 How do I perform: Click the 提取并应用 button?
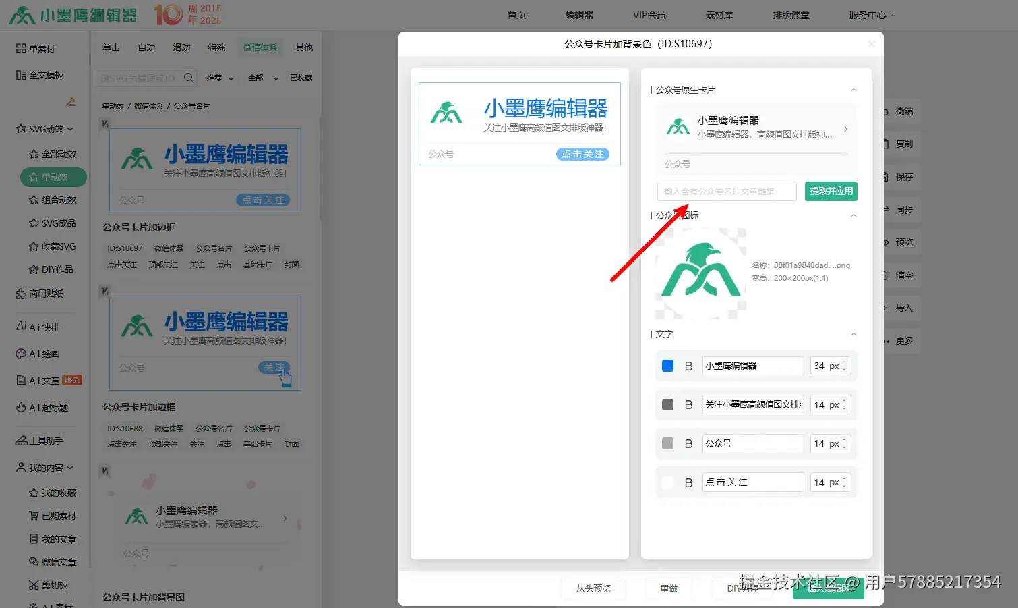pos(831,192)
